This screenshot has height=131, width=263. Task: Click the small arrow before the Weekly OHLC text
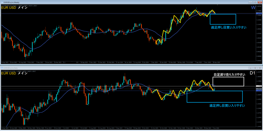(x=2, y=5)
